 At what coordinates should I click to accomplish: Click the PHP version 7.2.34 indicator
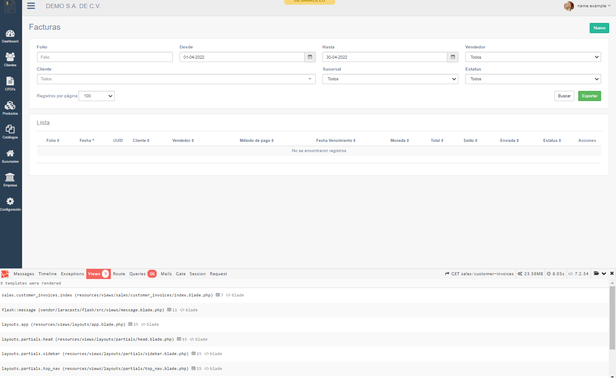578,274
